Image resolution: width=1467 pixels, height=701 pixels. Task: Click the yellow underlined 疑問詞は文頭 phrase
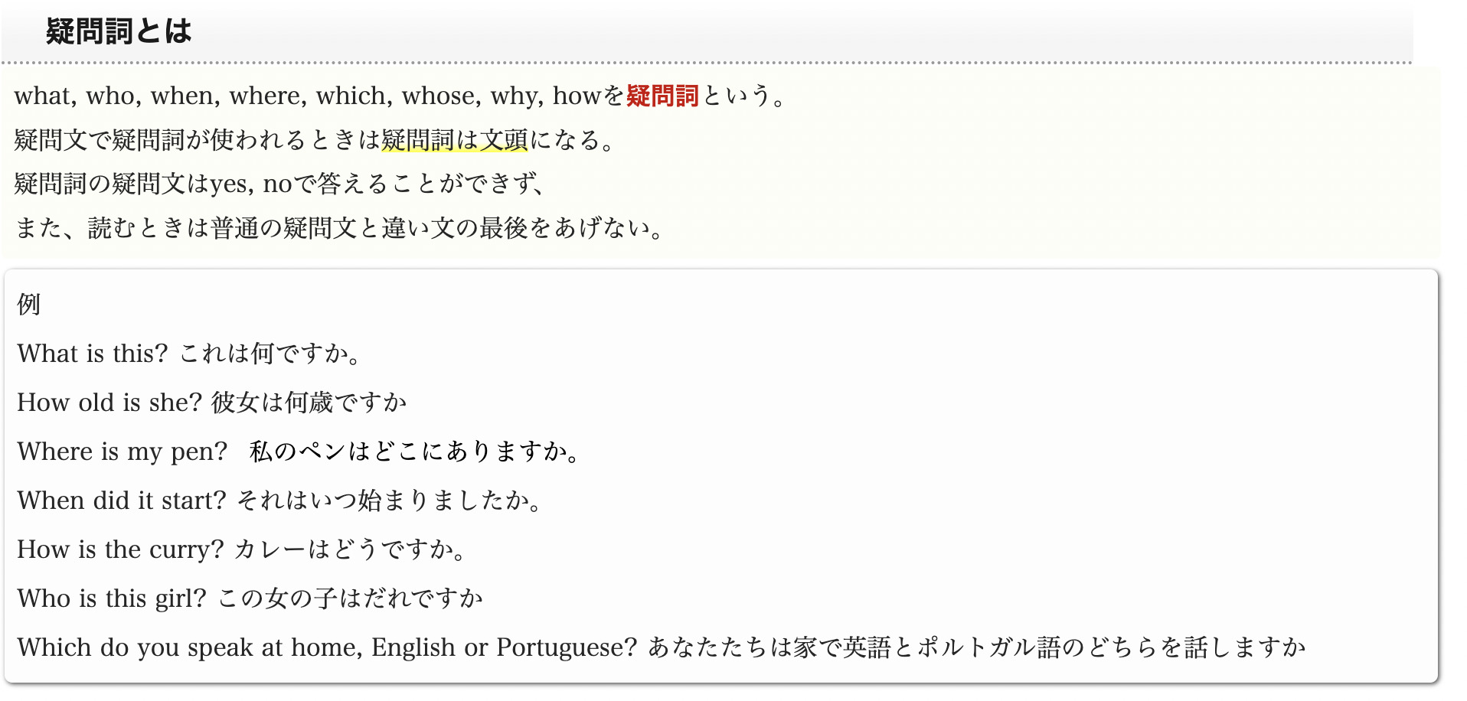coord(455,140)
